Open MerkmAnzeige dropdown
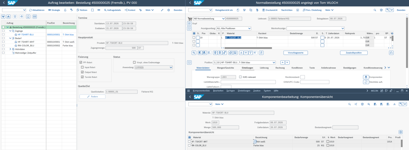The width and height of the screenshot is (409, 150). [x=315, y=28]
